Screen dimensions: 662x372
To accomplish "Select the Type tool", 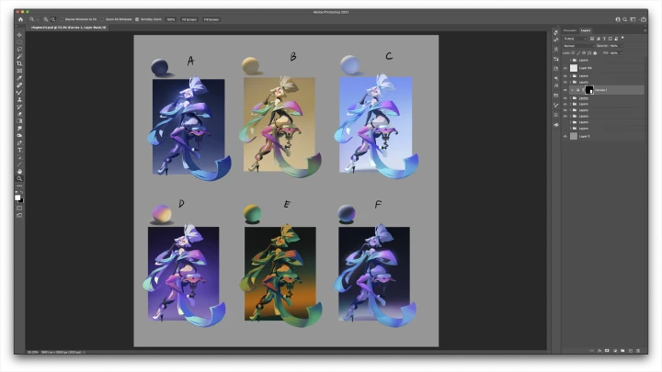I will pos(19,151).
